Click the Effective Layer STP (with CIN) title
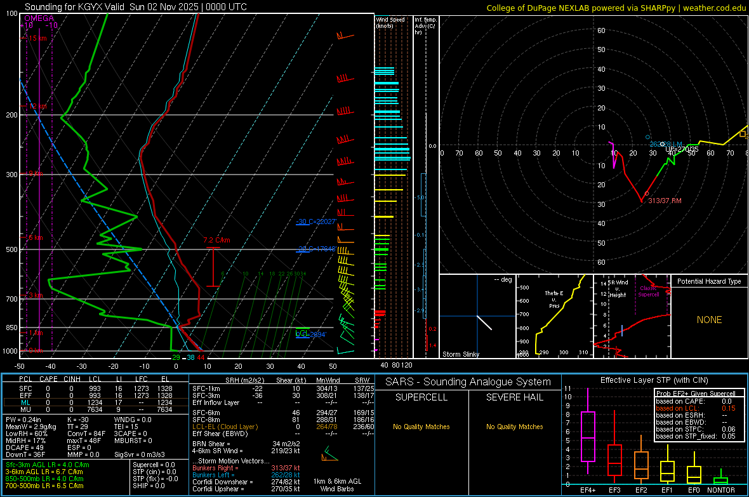The height and width of the screenshot is (497, 749). 654,380
